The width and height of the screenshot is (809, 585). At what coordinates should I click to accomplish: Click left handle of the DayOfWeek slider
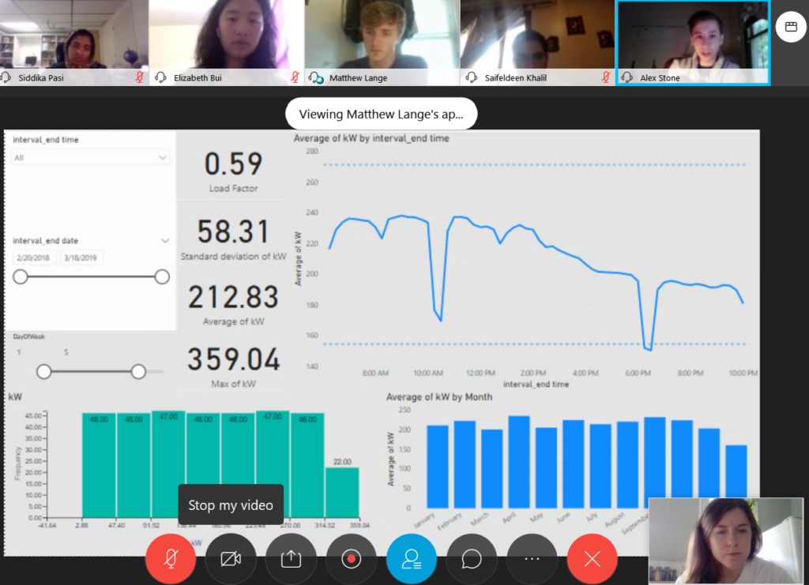click(x=44, y=371)
